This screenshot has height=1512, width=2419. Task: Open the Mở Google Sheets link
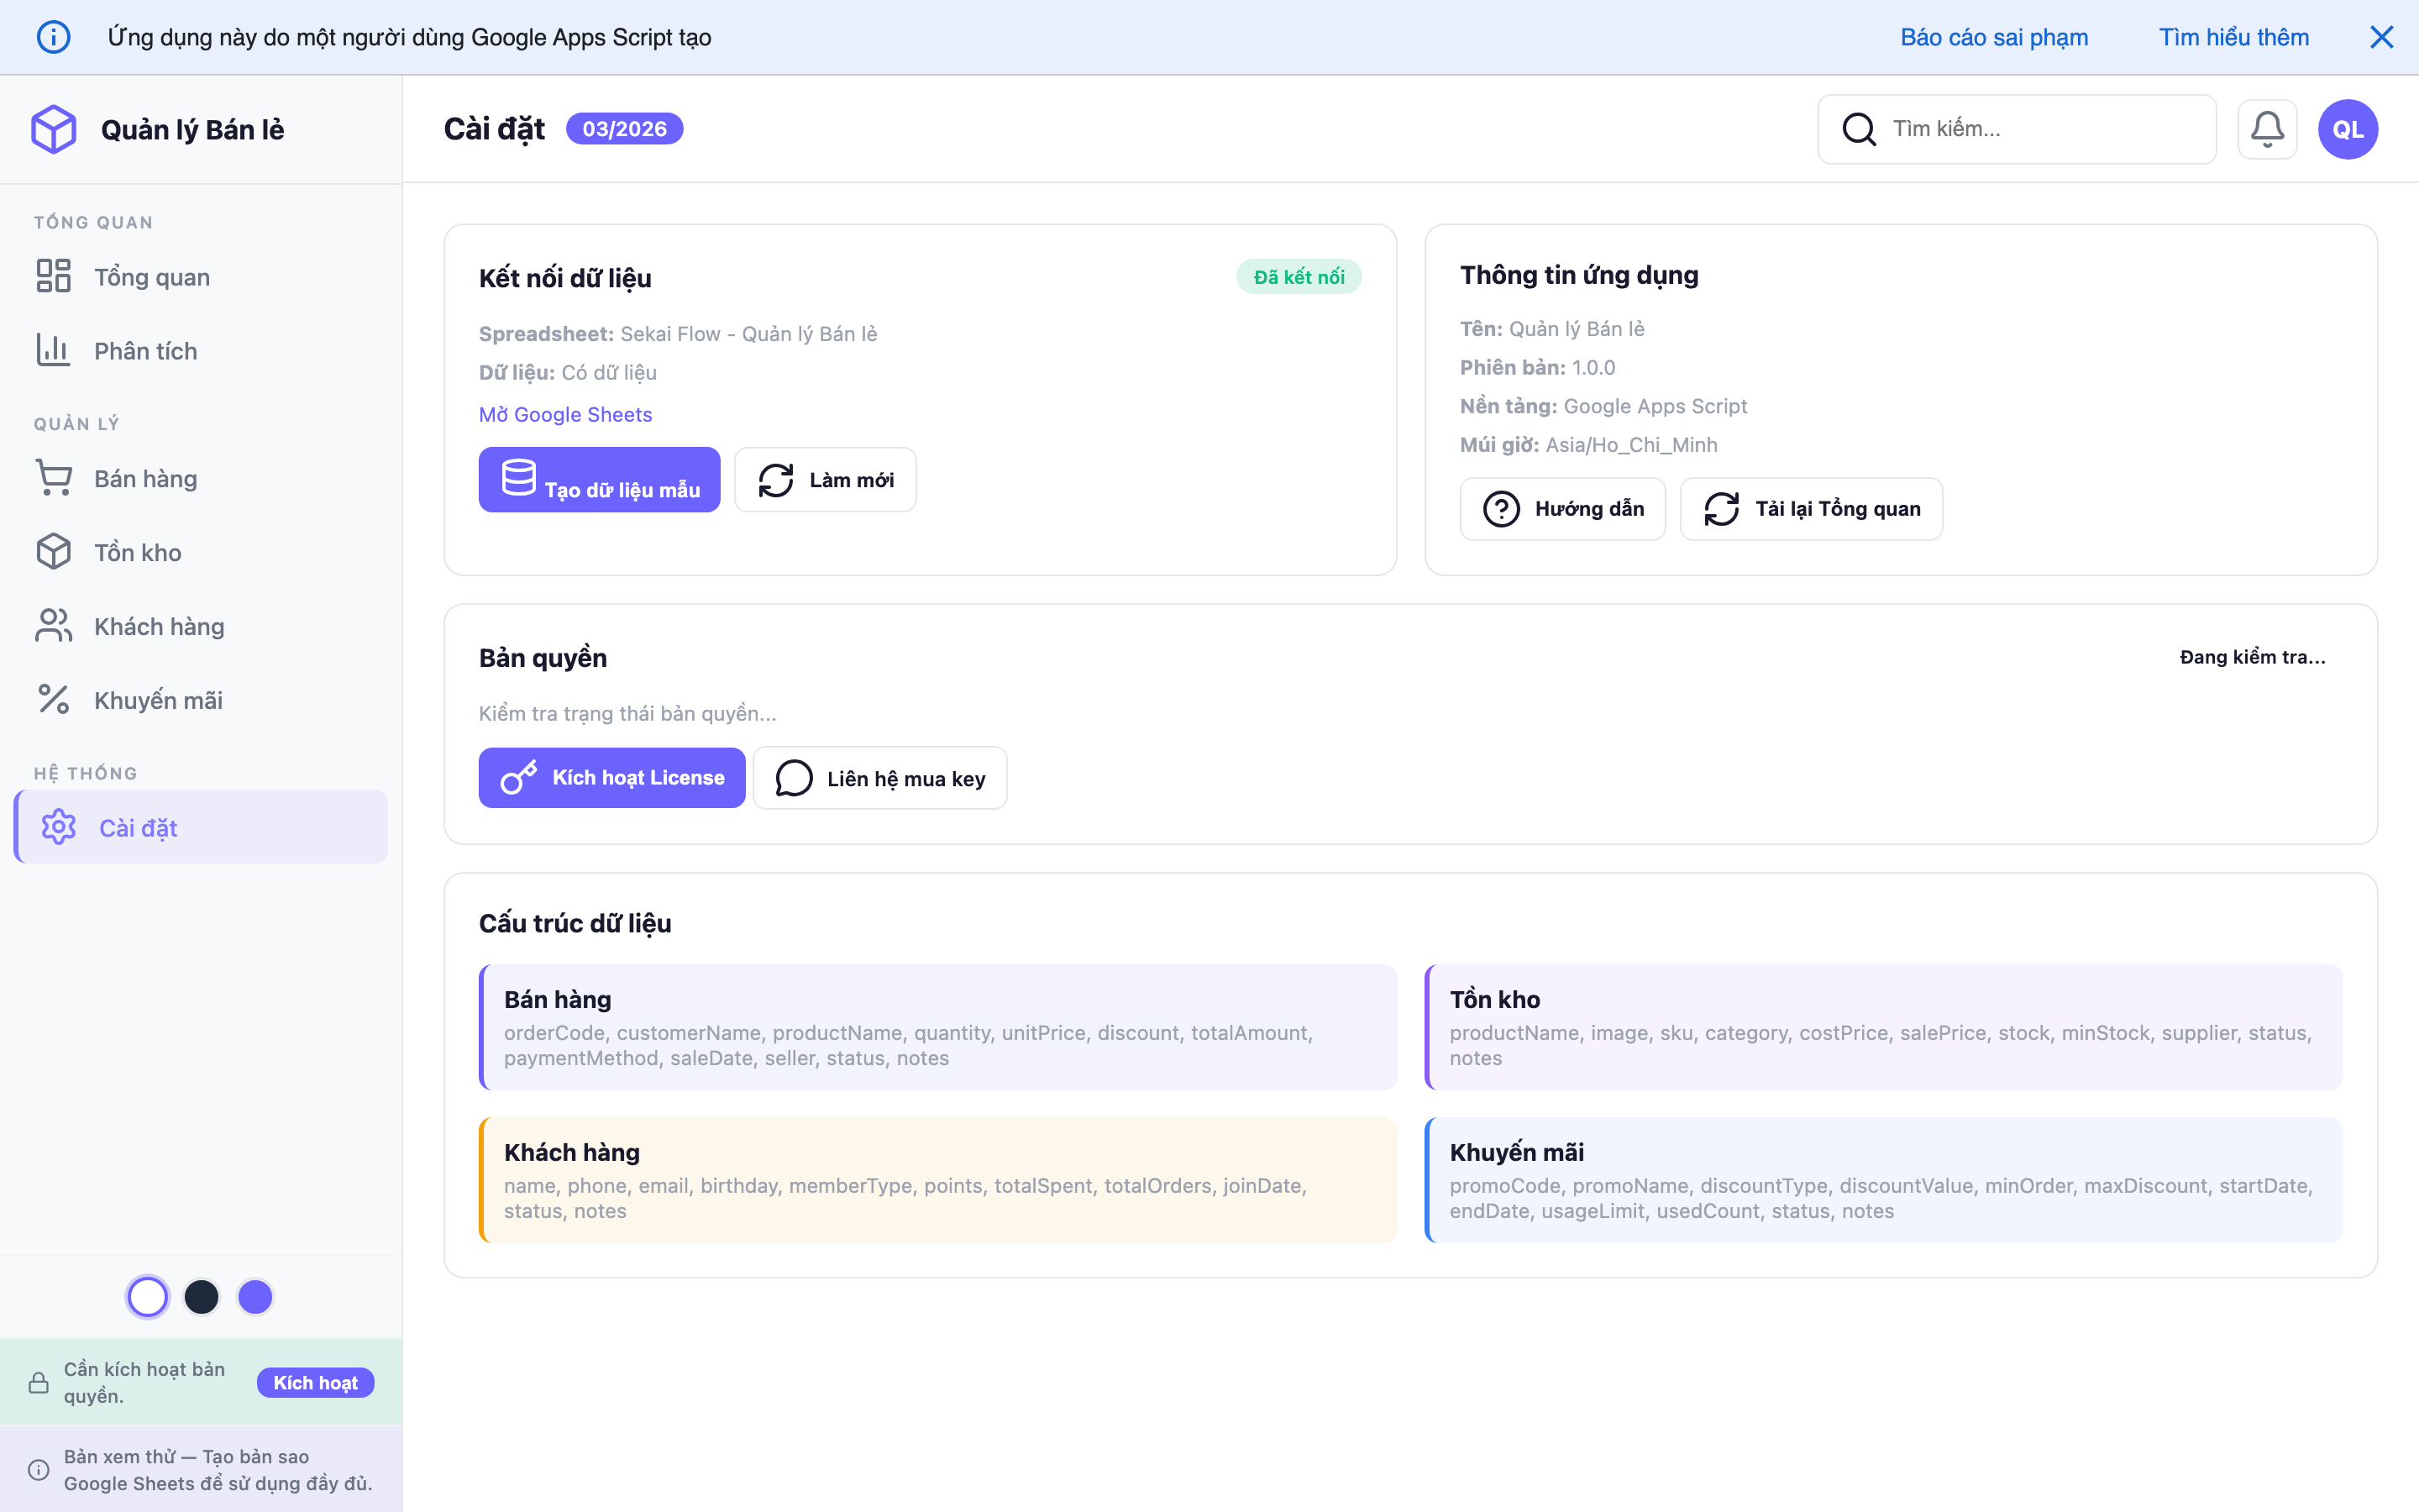tap(564, 414)
